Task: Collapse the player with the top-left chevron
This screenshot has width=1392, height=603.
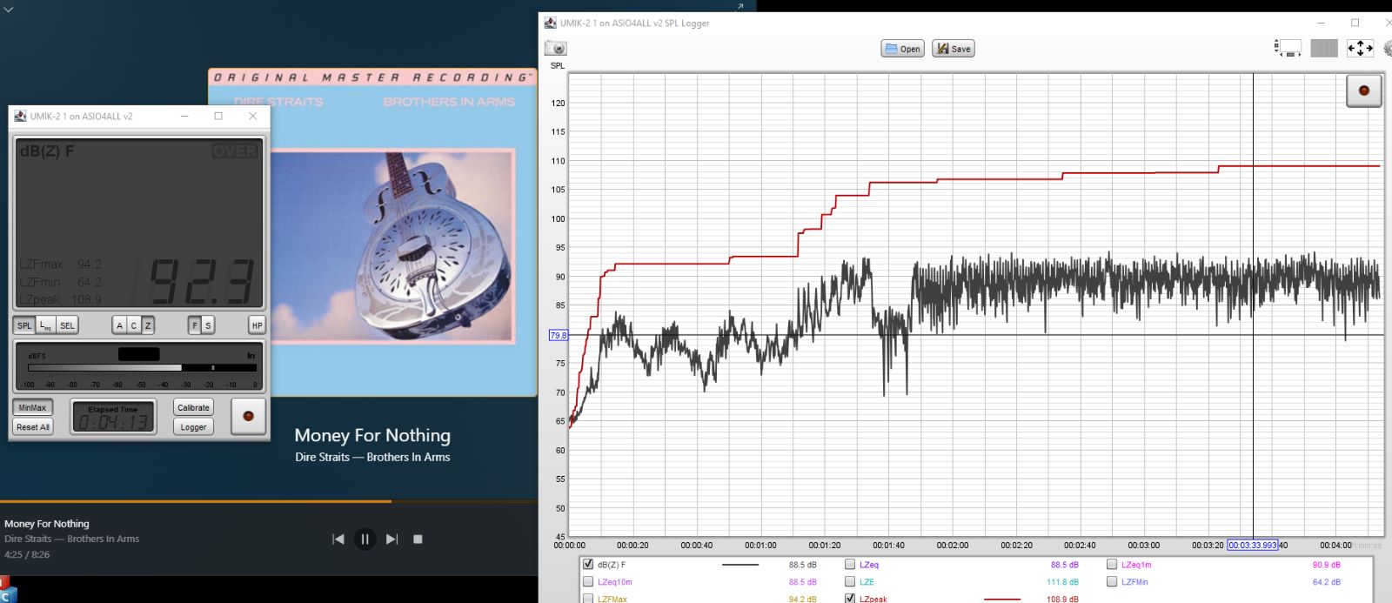Action: (8, 9)
